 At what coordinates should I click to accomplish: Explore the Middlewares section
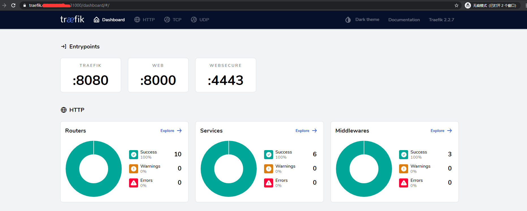(x=441, y=131)
